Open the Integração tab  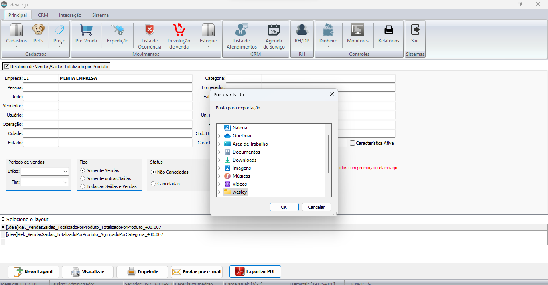70,15
